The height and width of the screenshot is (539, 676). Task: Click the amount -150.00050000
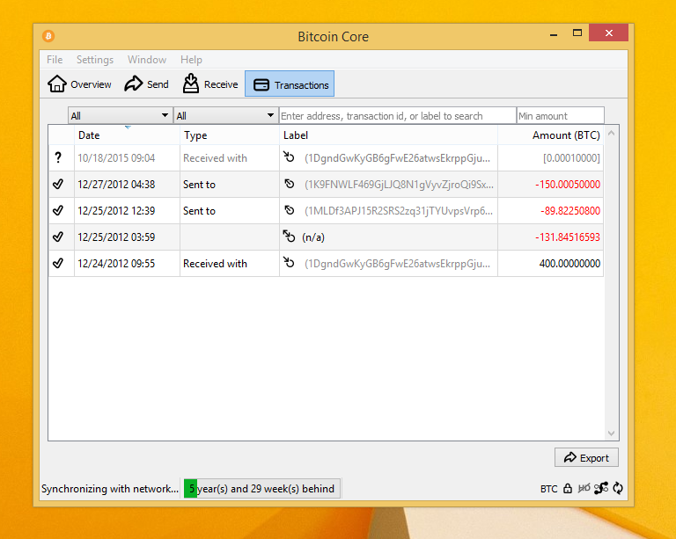coord(568,185)
